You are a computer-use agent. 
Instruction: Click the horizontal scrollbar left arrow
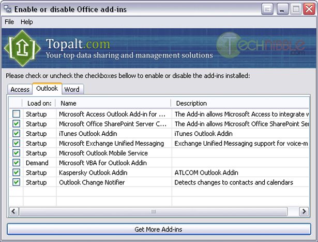(x=14, y=211)
